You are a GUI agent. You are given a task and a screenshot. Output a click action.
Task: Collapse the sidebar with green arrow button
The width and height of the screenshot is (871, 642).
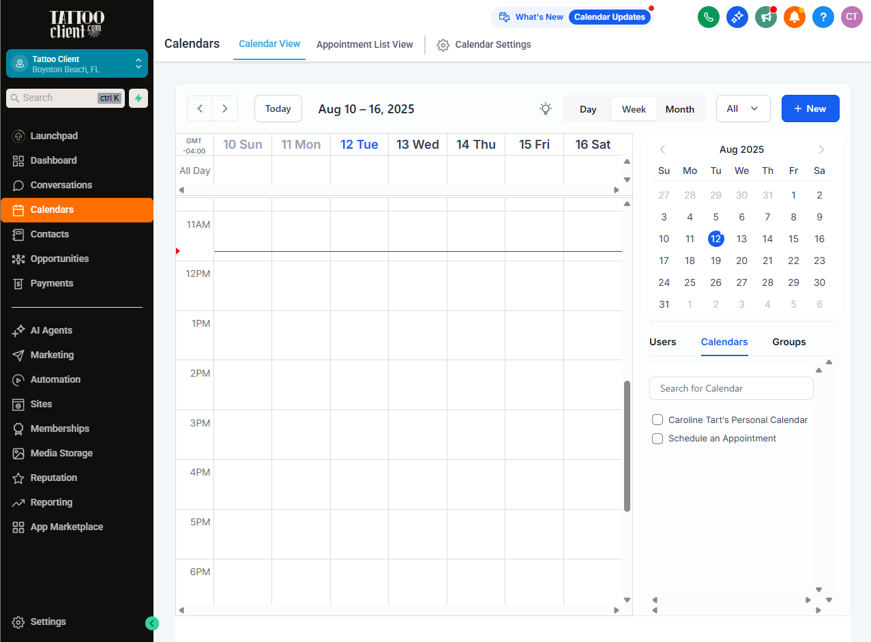click(x=152, y=623)
